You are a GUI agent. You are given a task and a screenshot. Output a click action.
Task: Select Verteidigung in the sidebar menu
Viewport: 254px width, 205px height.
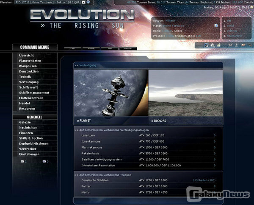(x=29, y=82)
